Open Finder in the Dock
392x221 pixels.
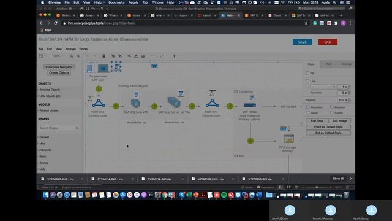tap(45, 195)
